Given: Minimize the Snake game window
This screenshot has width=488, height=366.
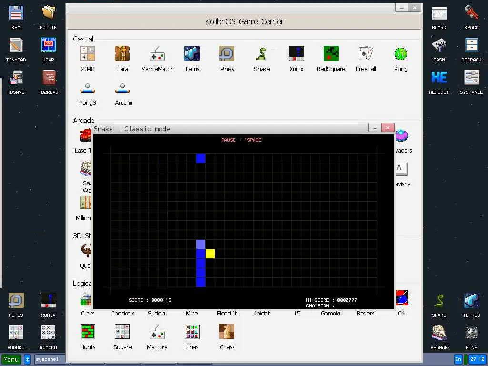Looking at the screenshot, I should coord(375,128).
